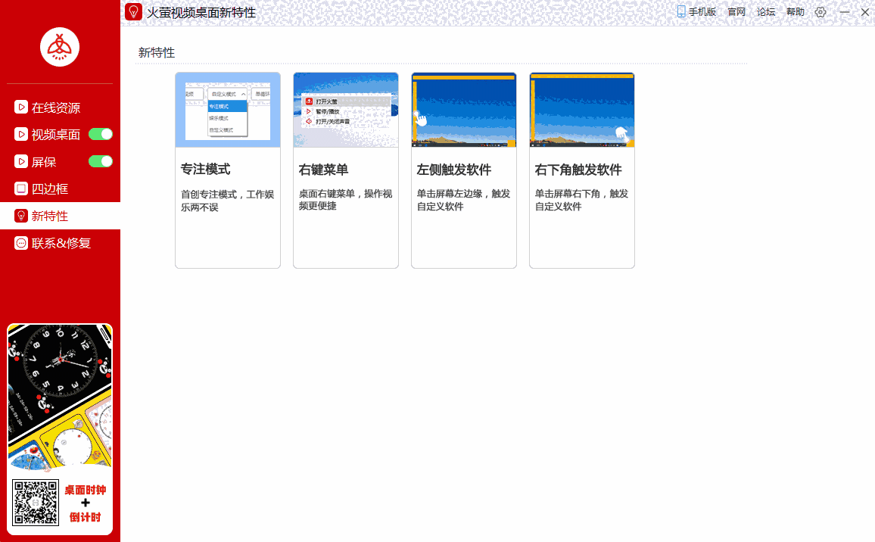Image resolution: width=875 pixels, height=542 pixels.
Task: Open the 在线资源 sidebar item
Action: click(x=56, y=107)
